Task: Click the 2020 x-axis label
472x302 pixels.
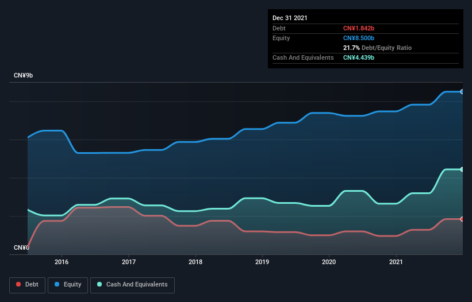Action: 329,262
